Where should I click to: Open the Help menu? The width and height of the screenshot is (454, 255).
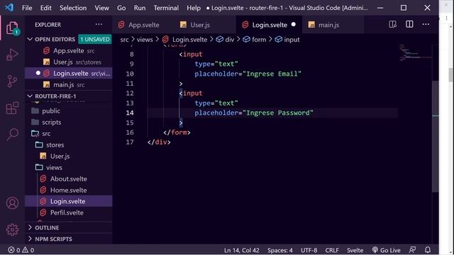[x=194, y=8]
